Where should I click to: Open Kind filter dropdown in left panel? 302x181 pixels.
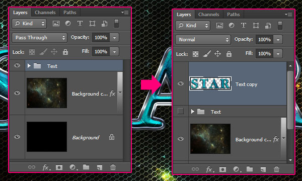pyautogui.click(x=29, y=24)
